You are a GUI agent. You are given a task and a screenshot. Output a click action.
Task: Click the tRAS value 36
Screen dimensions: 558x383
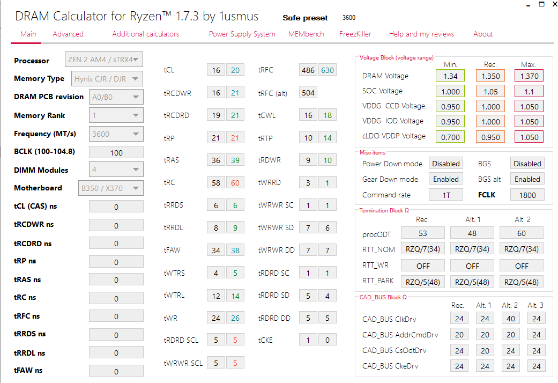pos(216,160)
